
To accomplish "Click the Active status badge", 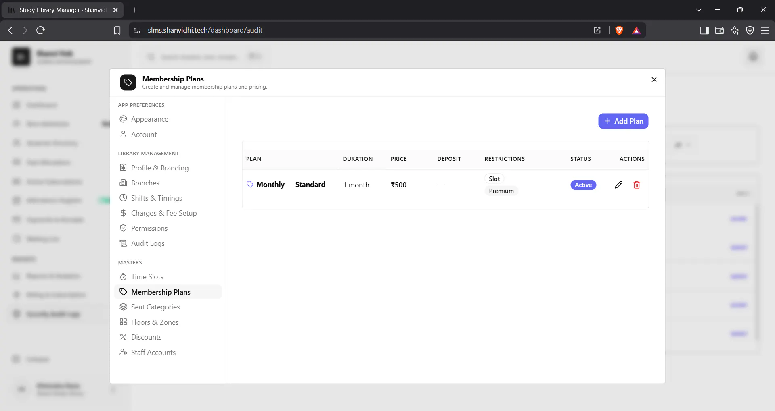I will (x=583, y=185).
